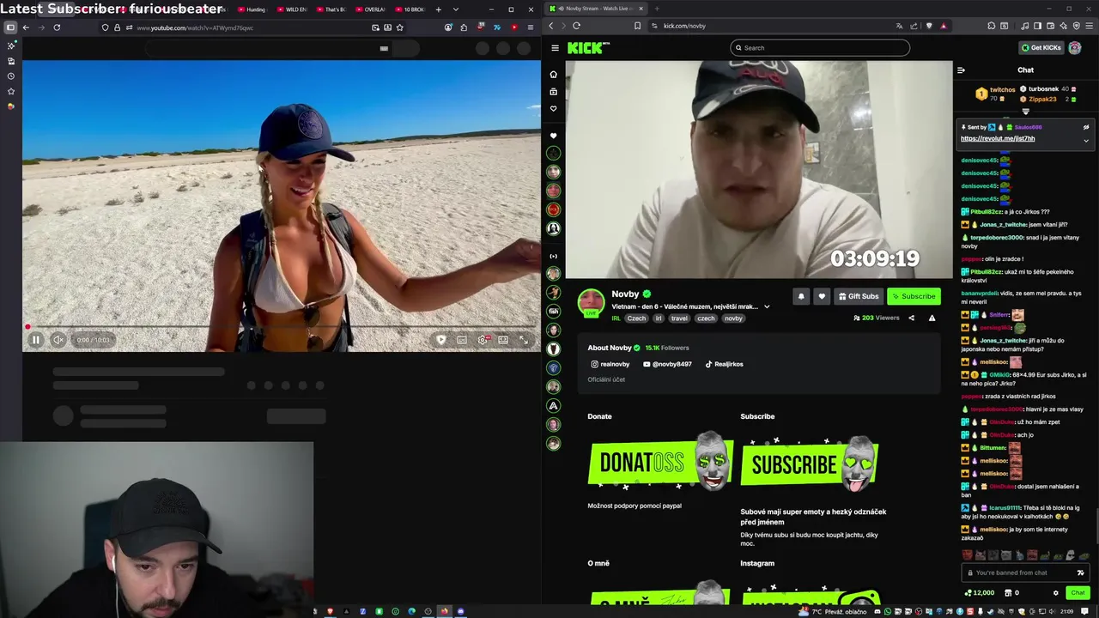Screen dimensions: 1099x618
Task: Open bookmarks star in left browser sidebar
Action: [11, 91]
